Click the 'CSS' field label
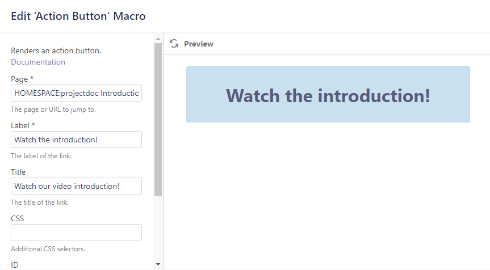 (x=17, y=218)
